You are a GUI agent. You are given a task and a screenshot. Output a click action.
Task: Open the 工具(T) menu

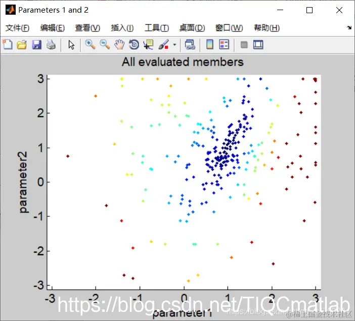point(157,28)
